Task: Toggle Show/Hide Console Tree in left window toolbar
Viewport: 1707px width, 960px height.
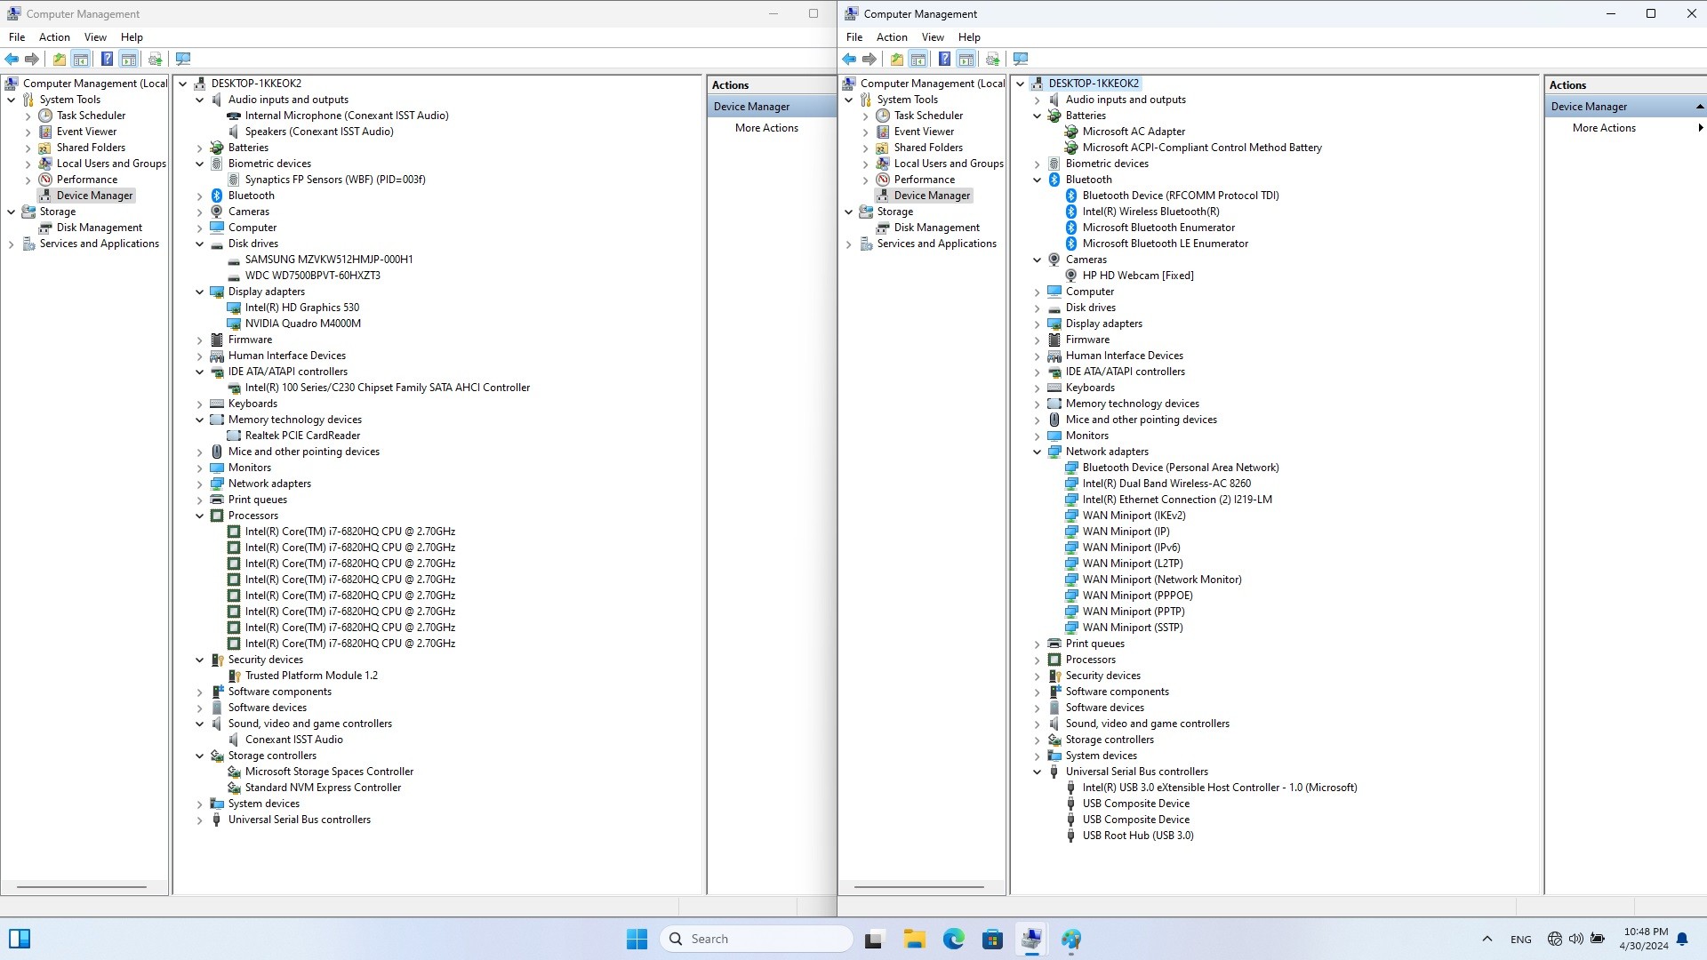Action: click(x=81, y=60)
